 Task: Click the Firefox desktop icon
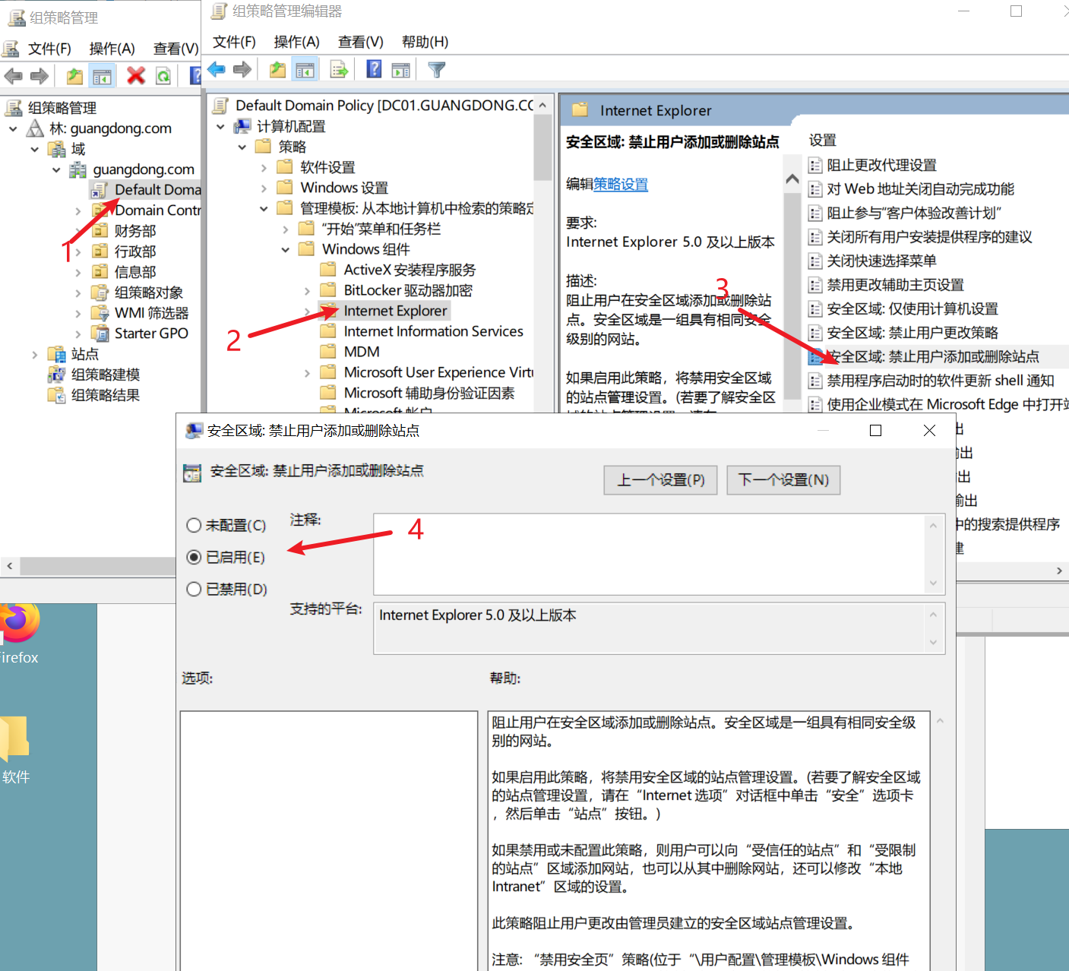(18, 625)
